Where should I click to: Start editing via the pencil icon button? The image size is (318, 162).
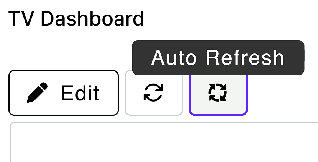(x=64, y=93)
